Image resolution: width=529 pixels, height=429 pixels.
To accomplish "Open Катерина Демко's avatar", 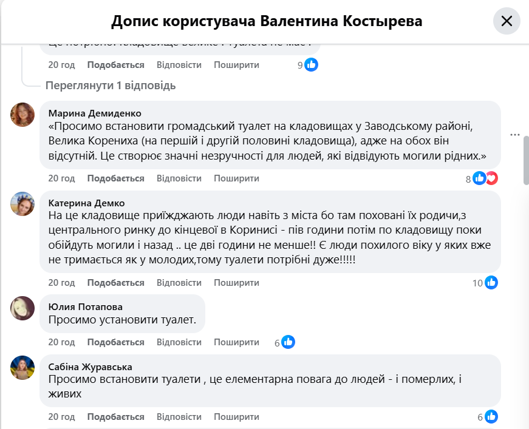I will [22, 204].
